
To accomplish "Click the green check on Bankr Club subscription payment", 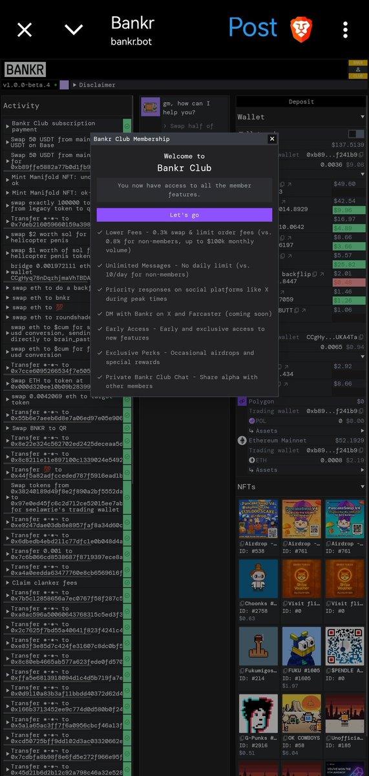I will pyautogui.click(x=127, y=127).
